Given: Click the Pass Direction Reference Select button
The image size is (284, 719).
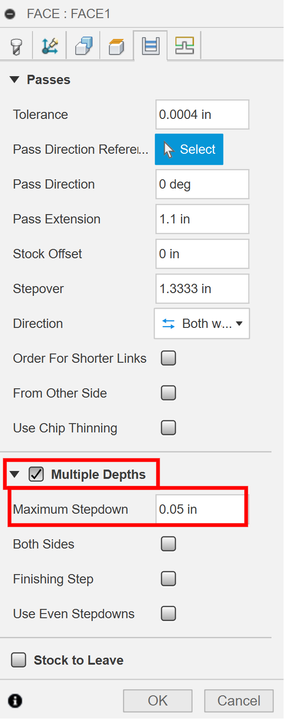Looking at the screenshot, I should pyautogui.click(x=189, y=150).
